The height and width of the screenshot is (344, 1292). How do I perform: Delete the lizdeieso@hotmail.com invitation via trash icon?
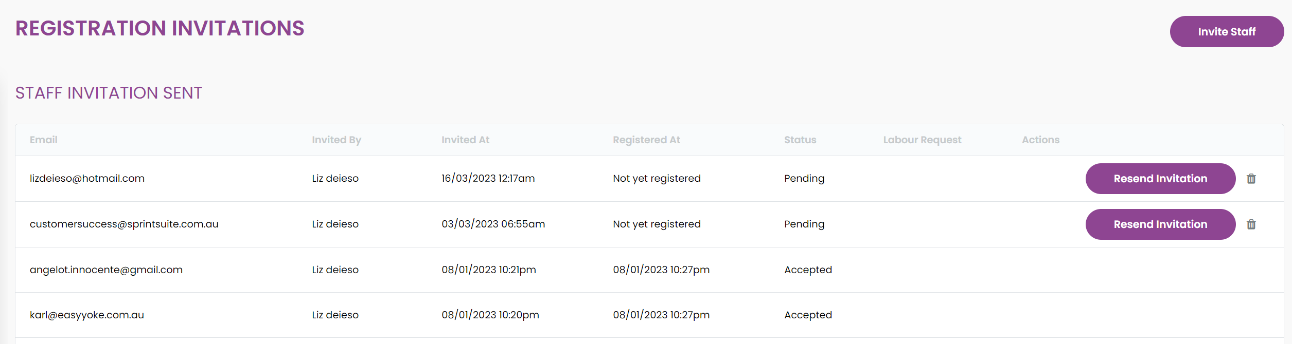pos(1251,179)
